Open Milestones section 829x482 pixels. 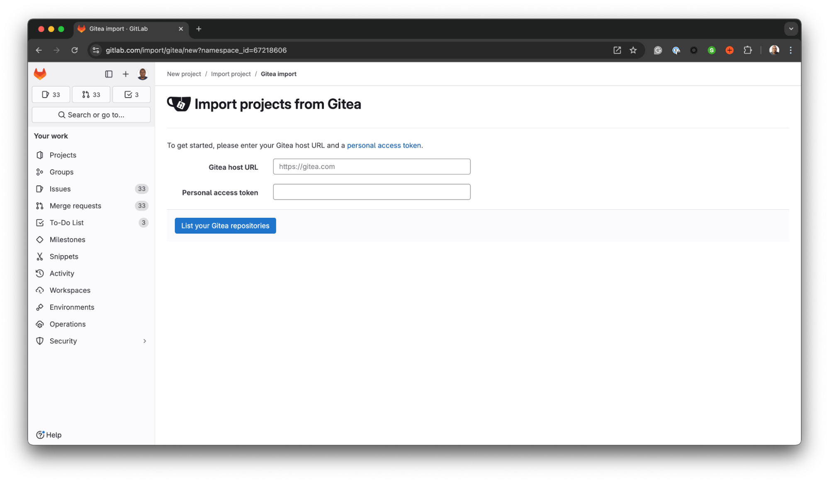(68, 239)
